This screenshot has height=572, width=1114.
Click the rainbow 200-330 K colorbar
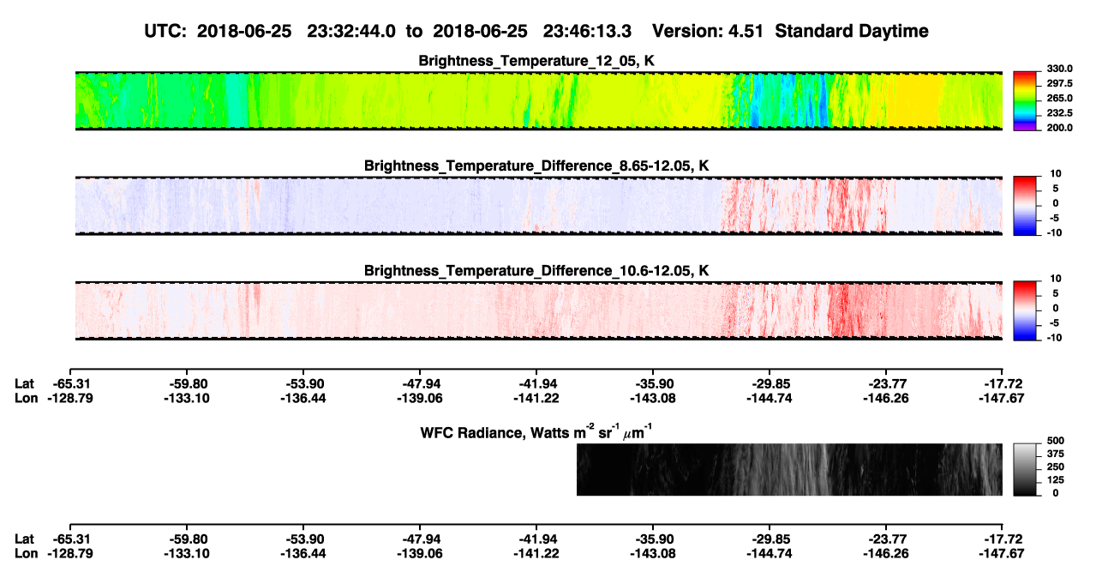[1025, 101]
